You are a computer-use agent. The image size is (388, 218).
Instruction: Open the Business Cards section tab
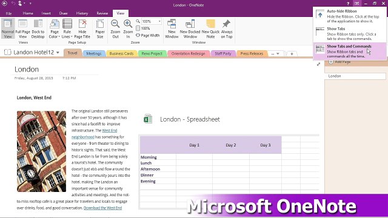[121, 53]
